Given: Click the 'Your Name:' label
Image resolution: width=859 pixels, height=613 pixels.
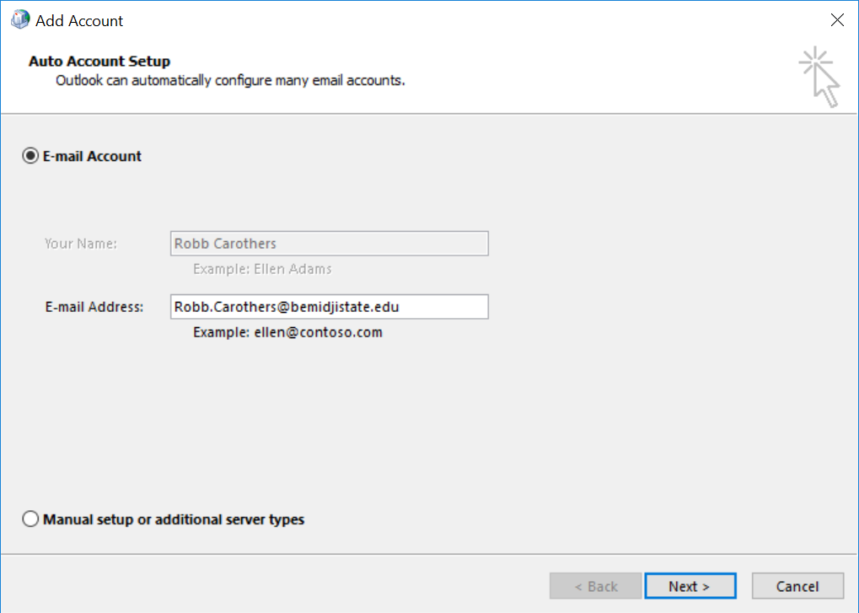Looking at the screenshot, I should click(x=81, y=243).
